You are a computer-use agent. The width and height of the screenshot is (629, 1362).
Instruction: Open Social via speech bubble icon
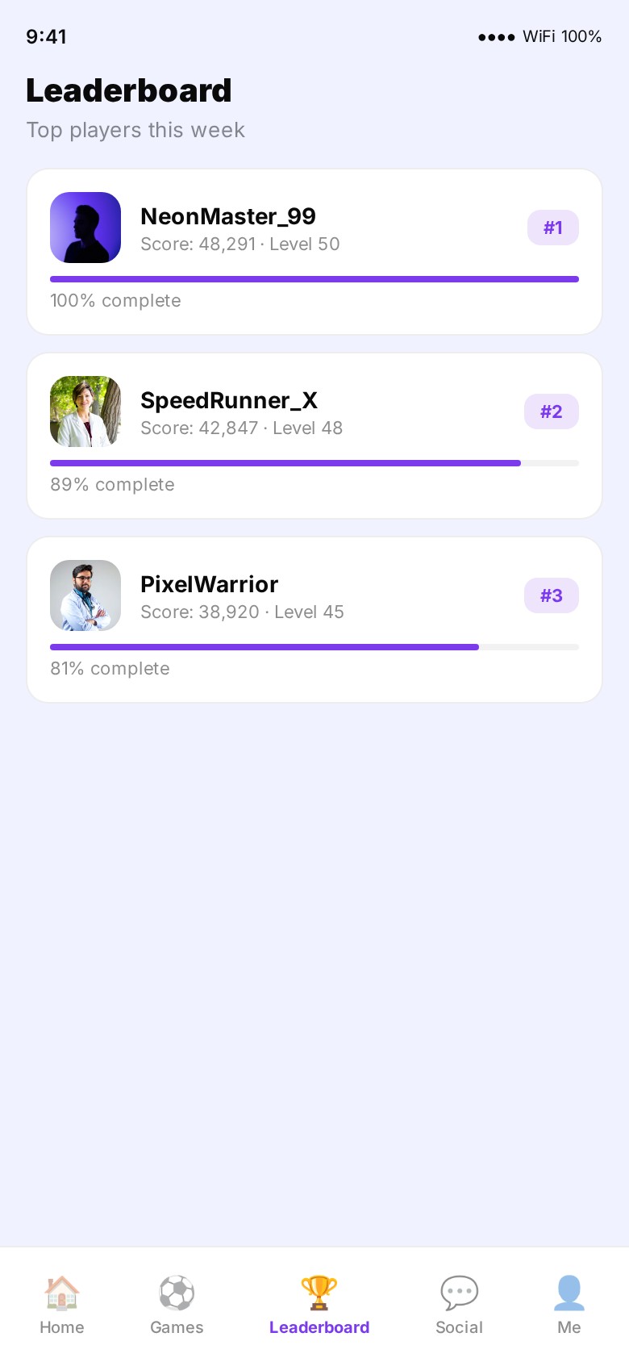click(x=459, y=1293)
